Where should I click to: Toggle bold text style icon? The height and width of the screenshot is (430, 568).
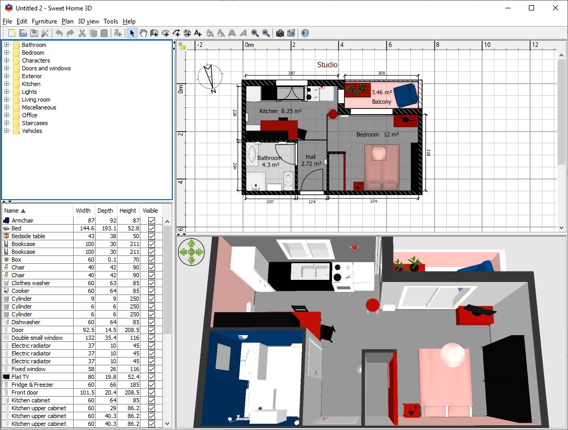(x=232, y=33)
